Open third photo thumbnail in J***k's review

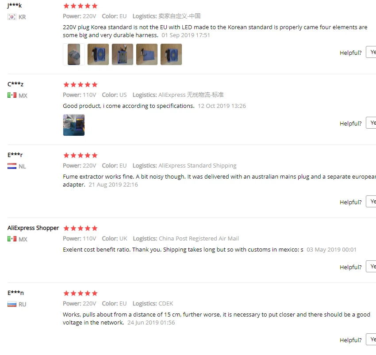pyautogui.click(x=123, y=54)
